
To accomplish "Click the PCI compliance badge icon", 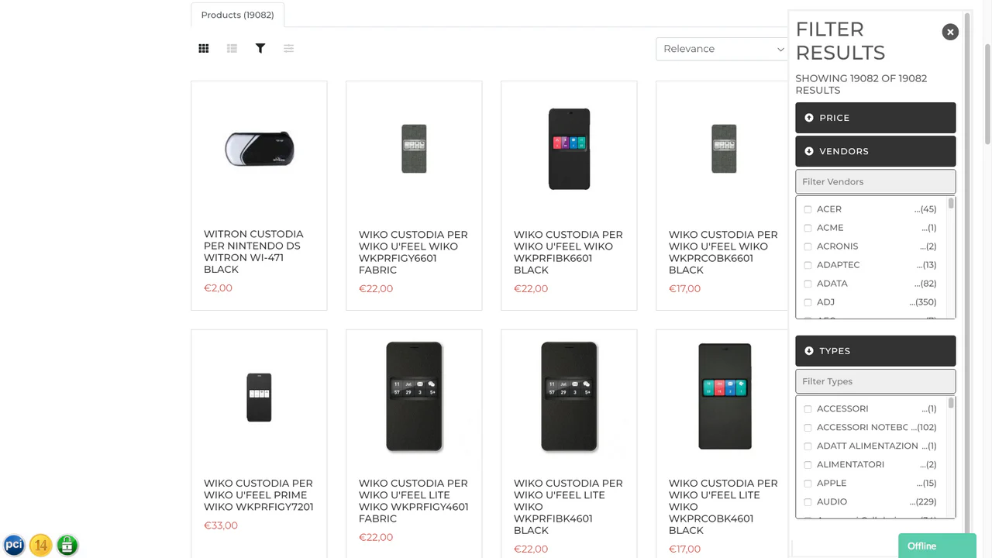I will tap(14, 545).
